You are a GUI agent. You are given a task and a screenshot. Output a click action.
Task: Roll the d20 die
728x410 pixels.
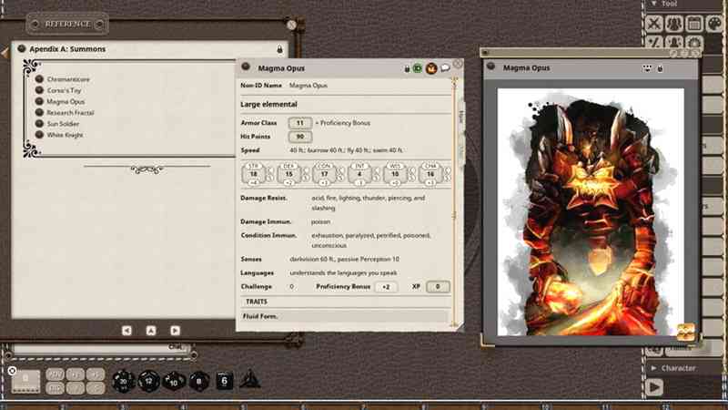click(124, 382)
